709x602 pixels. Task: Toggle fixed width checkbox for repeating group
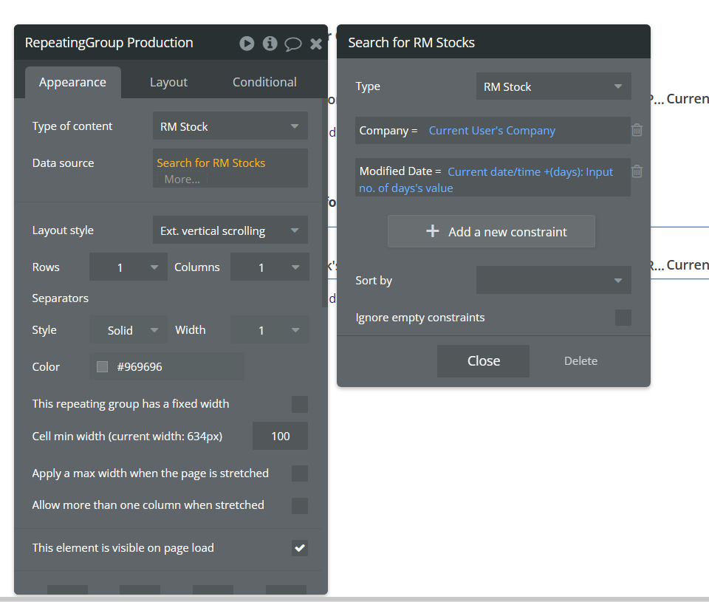click(299, 404)
